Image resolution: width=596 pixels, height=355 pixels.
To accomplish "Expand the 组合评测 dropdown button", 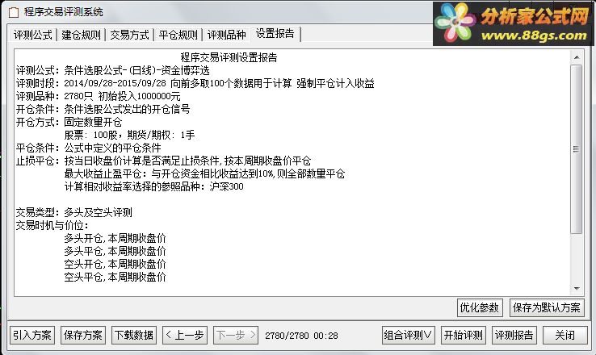I will [408, 336].
